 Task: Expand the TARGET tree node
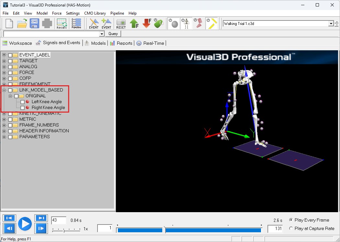point(4,61)
